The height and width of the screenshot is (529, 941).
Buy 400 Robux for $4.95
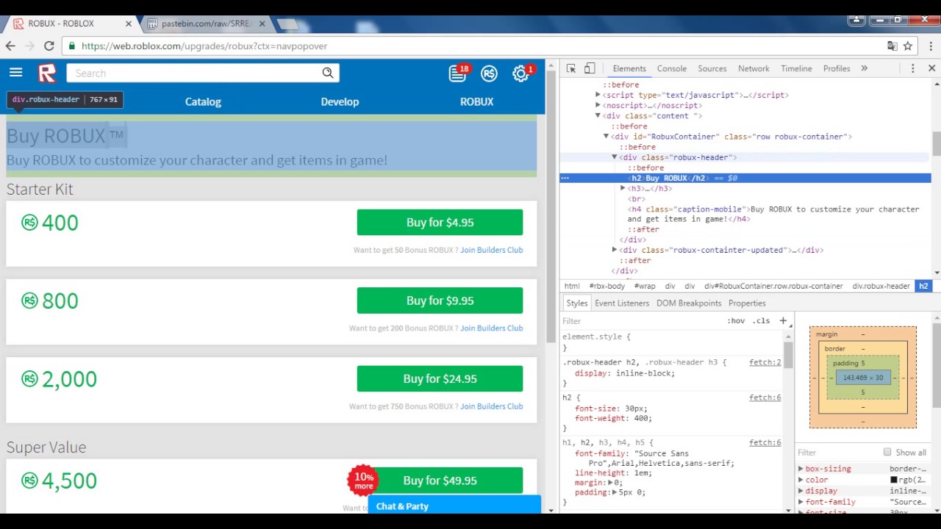point(440,223)
